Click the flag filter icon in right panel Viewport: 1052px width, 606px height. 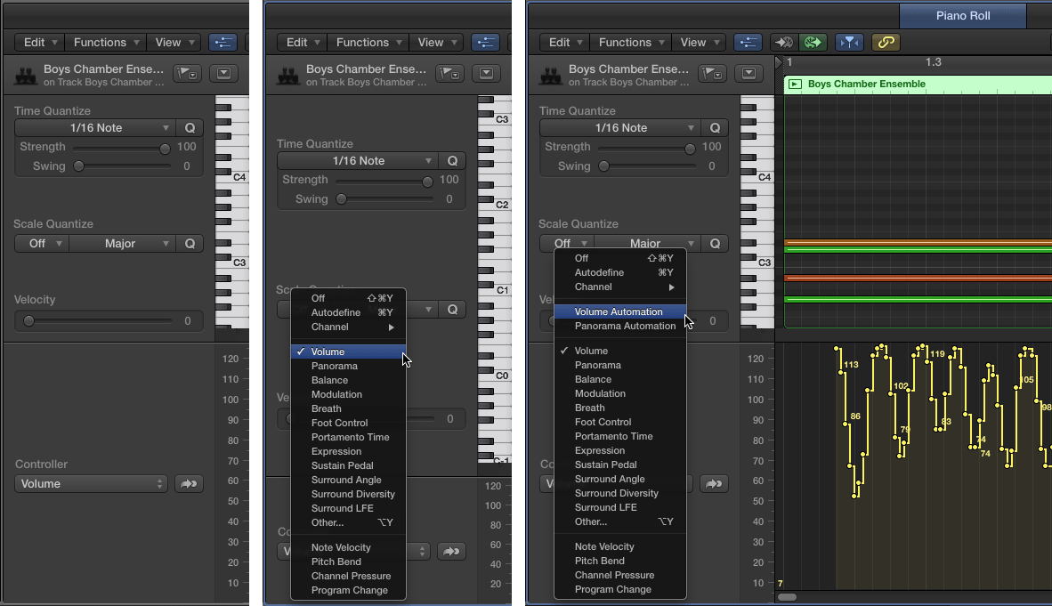click(712, 73)
